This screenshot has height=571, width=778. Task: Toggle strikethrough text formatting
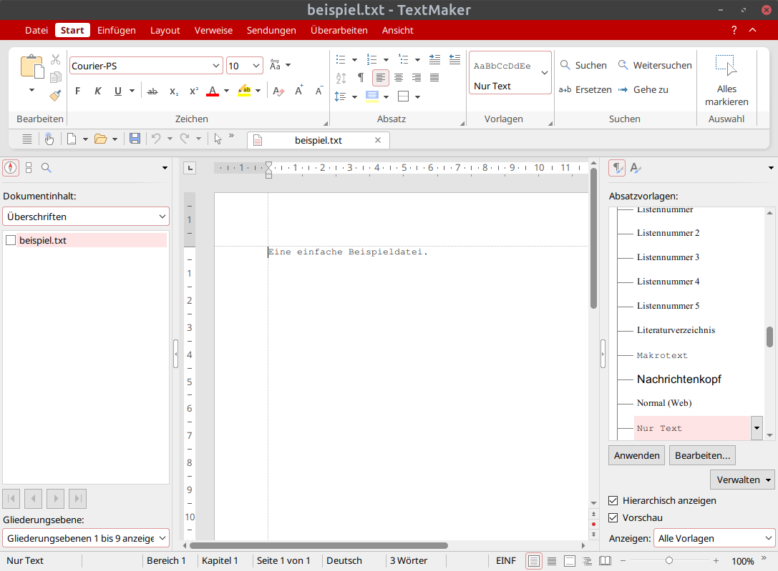[x=152, y=91]
